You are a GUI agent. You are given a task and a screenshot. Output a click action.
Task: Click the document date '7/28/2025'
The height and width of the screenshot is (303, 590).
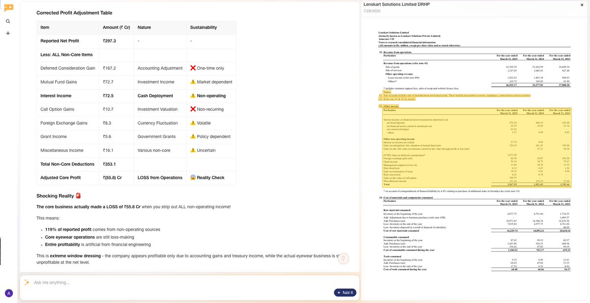pyautogui.click(x=371, y=11)
